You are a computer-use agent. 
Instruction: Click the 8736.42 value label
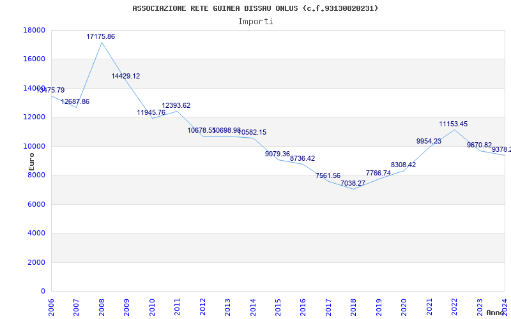click(302, 158)
